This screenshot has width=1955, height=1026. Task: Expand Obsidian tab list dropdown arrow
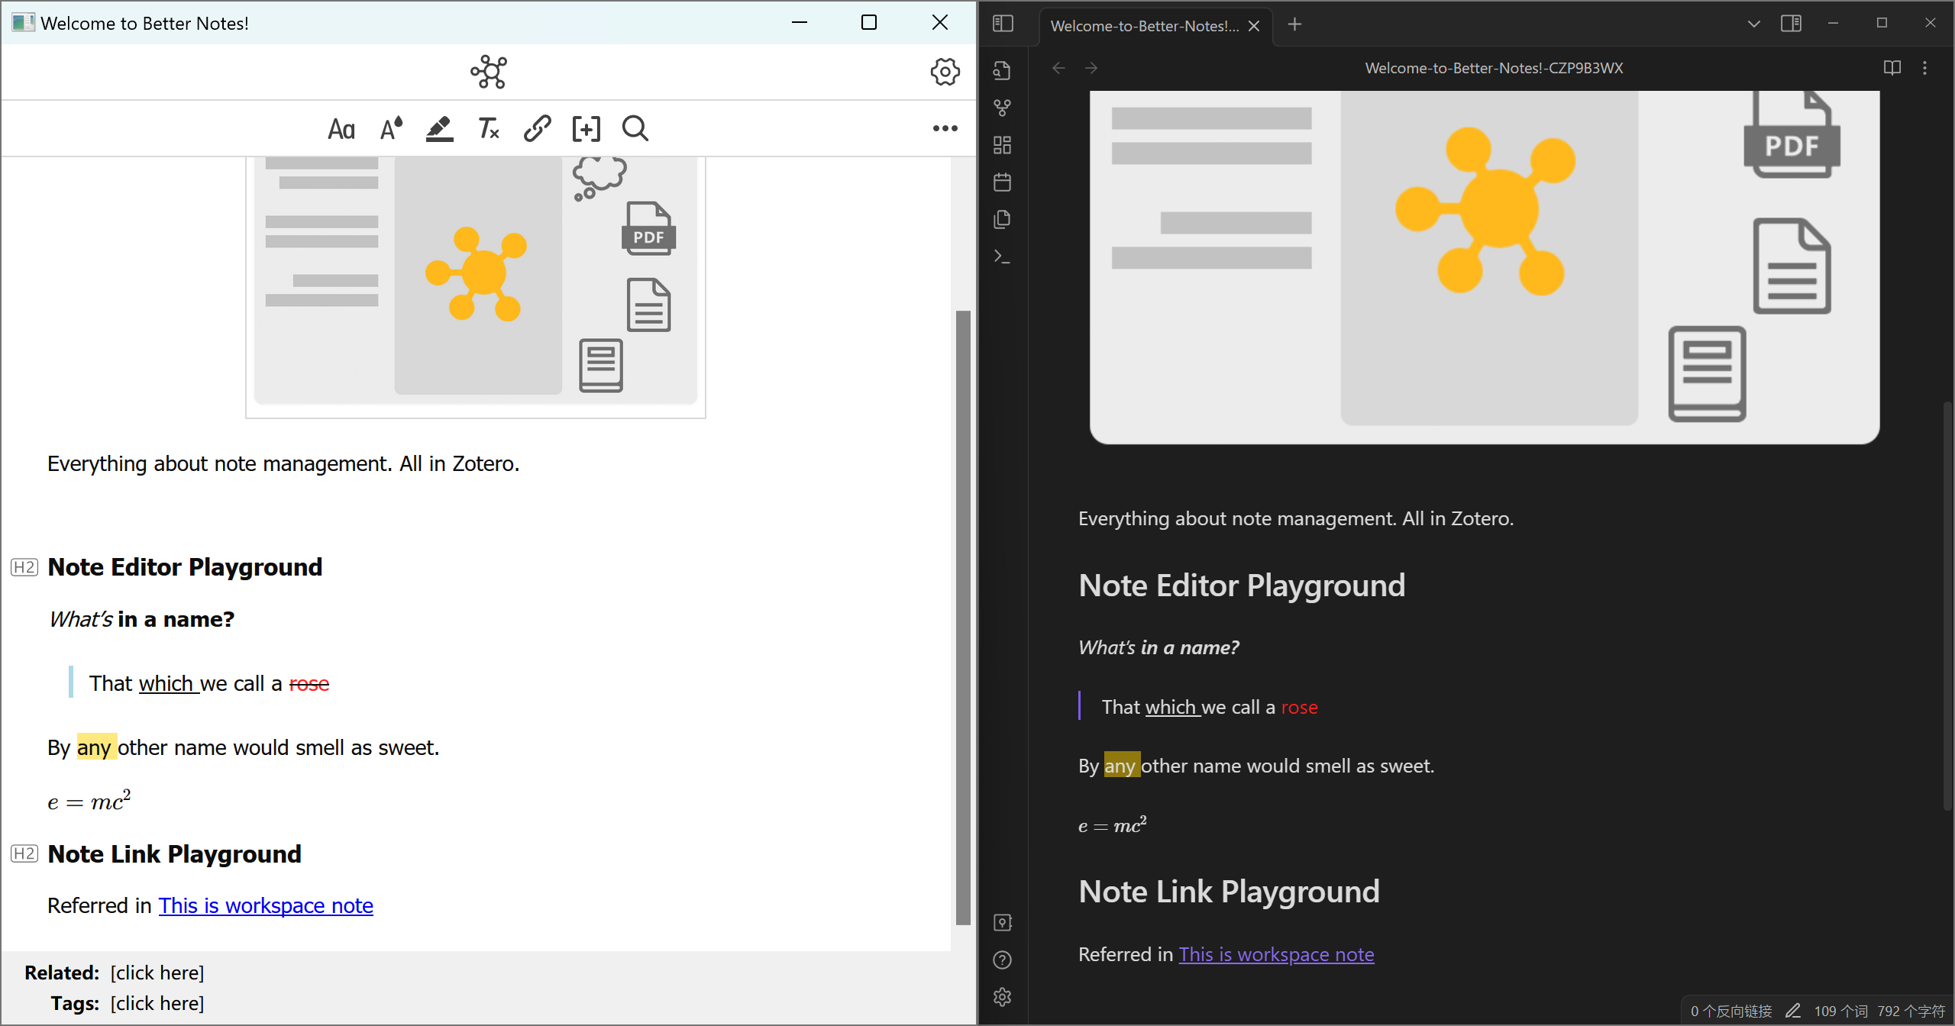point(1754,24)
